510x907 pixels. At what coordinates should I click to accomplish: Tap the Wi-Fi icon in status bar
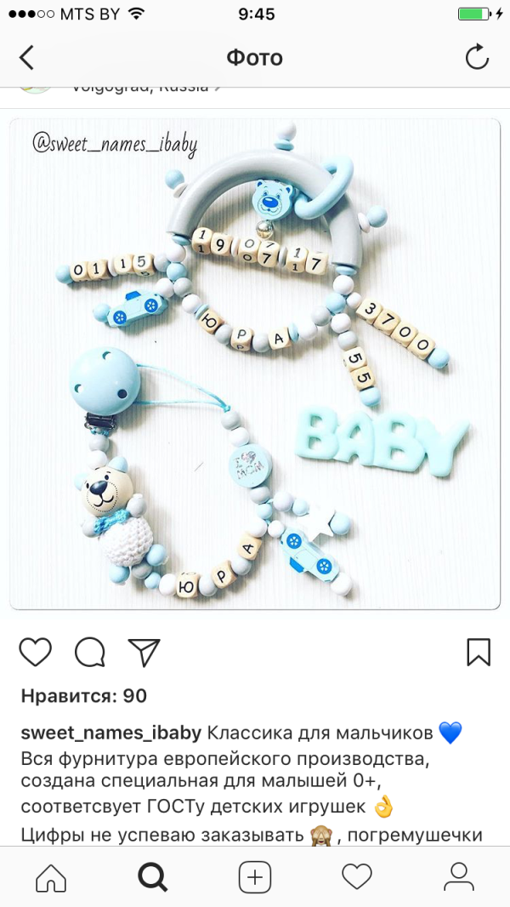136,14
